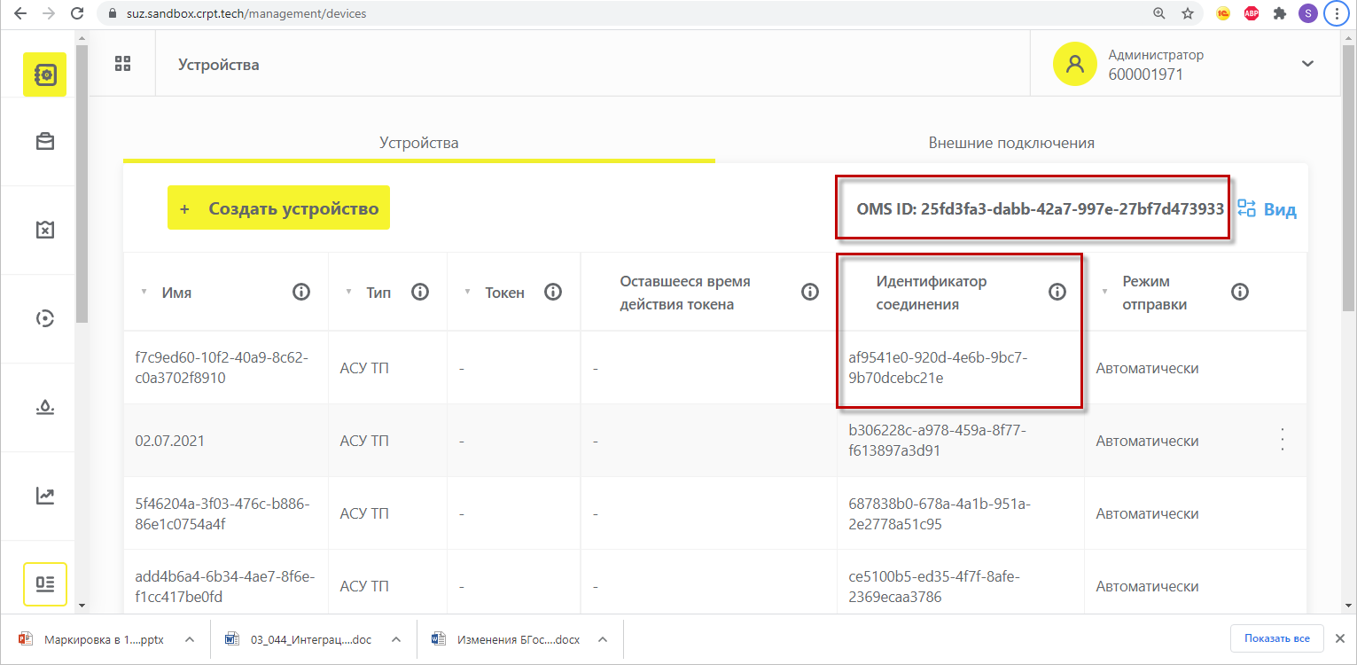Click the browser back arrow
The height and width of the screenshot is (665, 1357).
click(19, 13)
